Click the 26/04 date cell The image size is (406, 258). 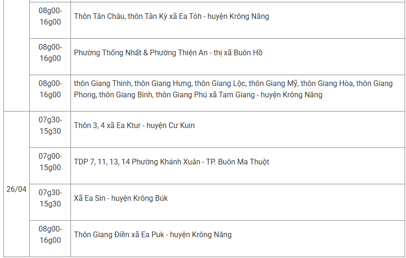tap(17, 189)
